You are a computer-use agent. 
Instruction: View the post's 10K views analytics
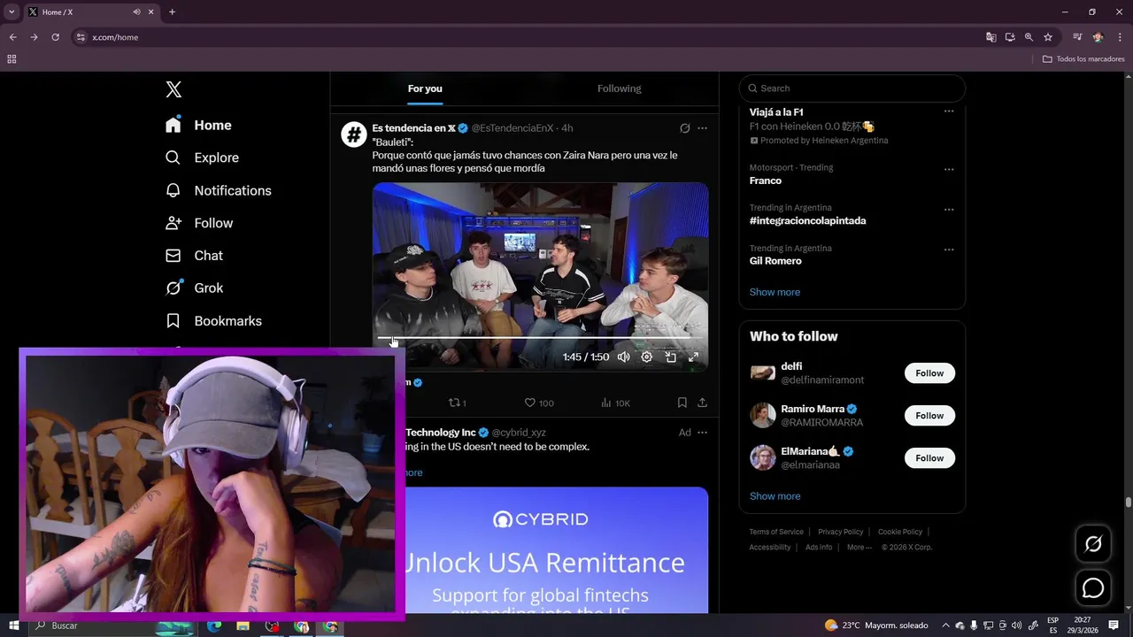[x=615, y=403]
